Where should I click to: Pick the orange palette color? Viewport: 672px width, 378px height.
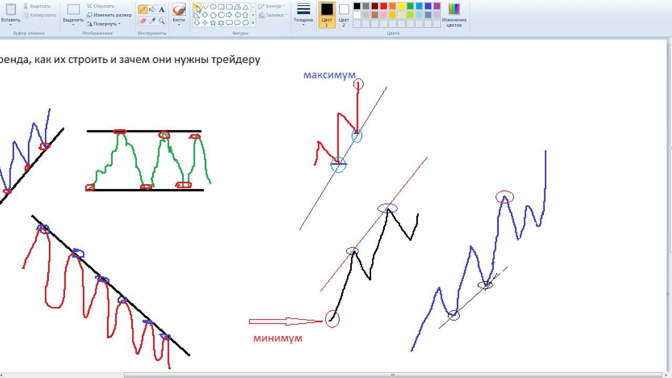(x=393, y=6)
